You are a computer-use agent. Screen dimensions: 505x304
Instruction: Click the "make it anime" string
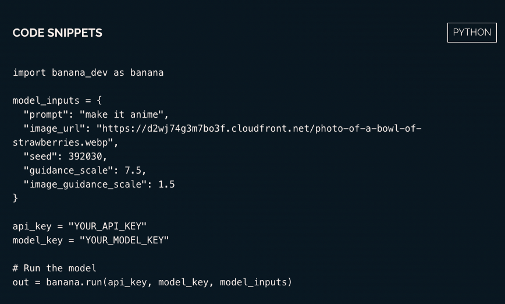(x=123, y=115)
